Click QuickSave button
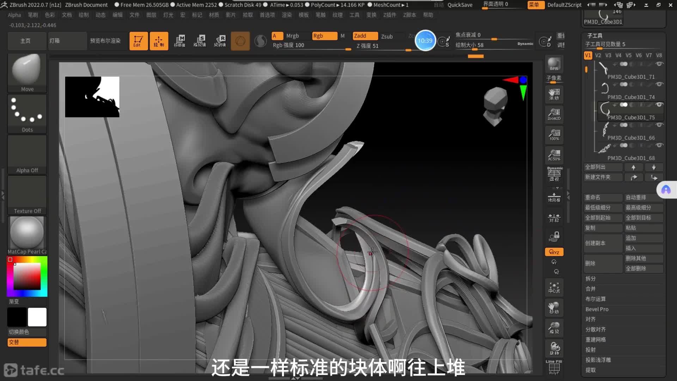The height and width of the screenshot is (381, 677). tap(460, 5)
